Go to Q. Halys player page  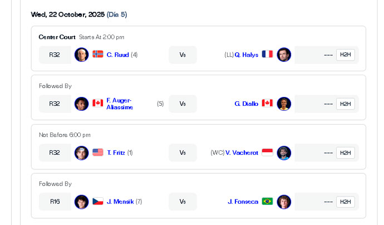coord(247,55)
